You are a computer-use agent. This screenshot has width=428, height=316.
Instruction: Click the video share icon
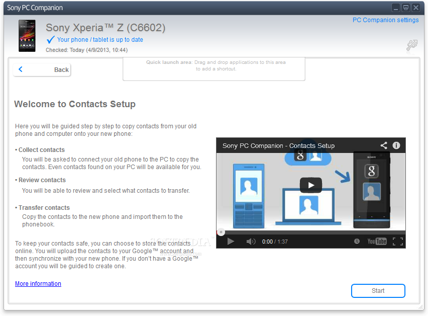point(384,145)
